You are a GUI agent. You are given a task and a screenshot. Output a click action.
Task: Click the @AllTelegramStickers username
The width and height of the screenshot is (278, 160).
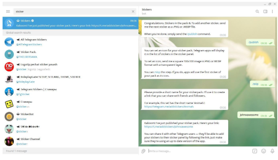tap(29, 45)
